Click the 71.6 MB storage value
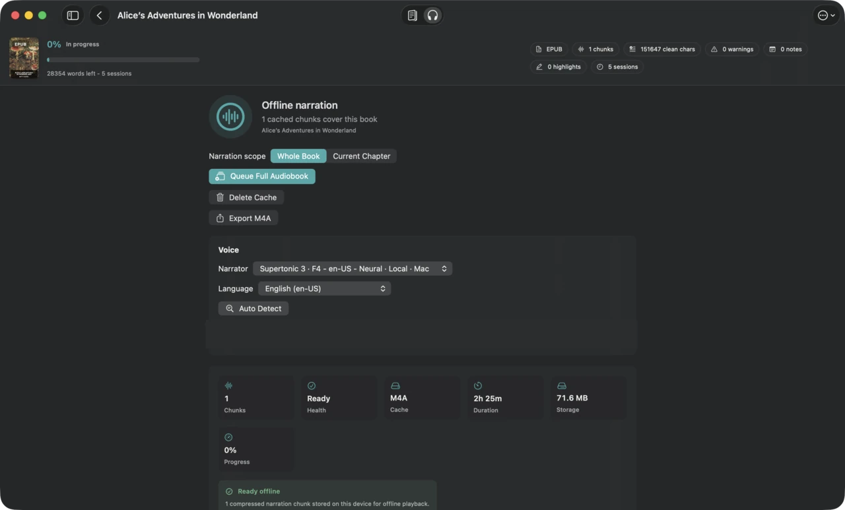 (572, 398)
